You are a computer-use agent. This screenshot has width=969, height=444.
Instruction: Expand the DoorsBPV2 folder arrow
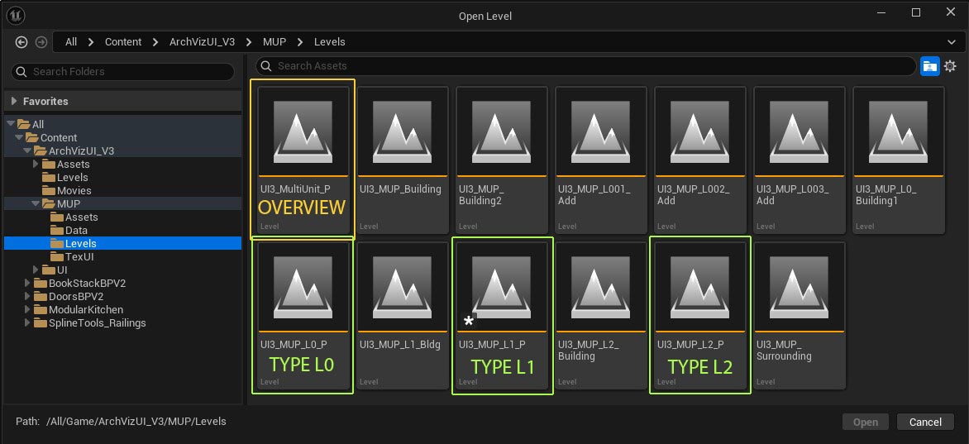coord(27,297)
